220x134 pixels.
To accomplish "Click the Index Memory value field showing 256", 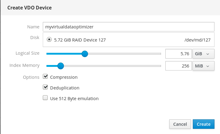I will 178,66.
